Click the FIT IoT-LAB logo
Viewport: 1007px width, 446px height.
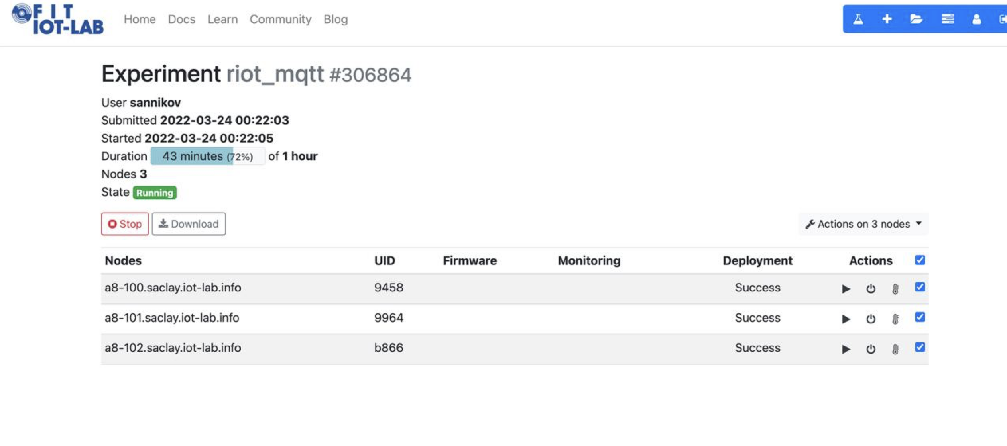pyautogui.click(x=58, y=19)
